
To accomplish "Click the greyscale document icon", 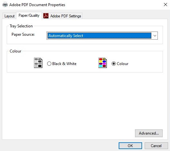I will 38,63.
